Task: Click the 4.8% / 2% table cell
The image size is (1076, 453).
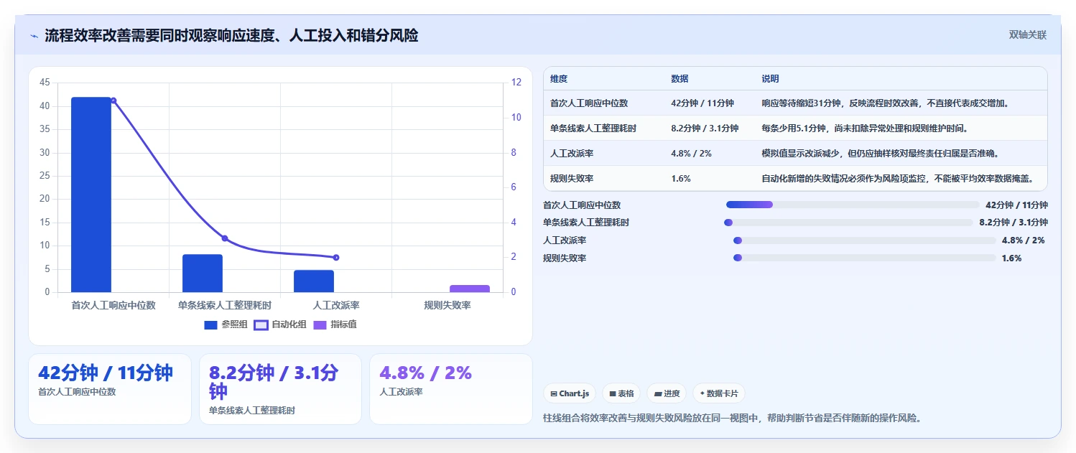Action: (691, 154)
